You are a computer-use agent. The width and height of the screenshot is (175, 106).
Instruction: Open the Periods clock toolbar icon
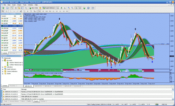click(x=88, y=8)
